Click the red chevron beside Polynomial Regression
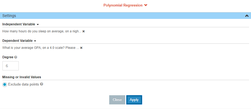This screenshot has height=109, width=251. [x=146, y=5]
